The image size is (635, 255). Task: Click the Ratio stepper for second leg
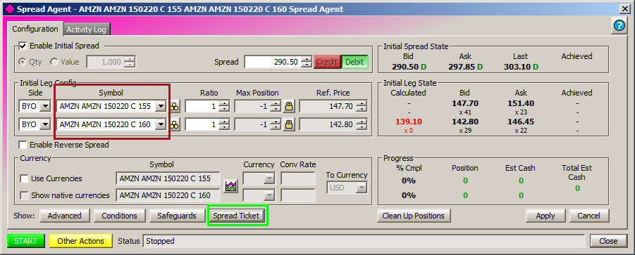click(224, 125)
